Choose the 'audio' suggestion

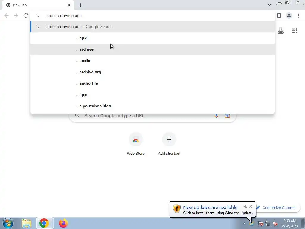[x=152, y=61]
